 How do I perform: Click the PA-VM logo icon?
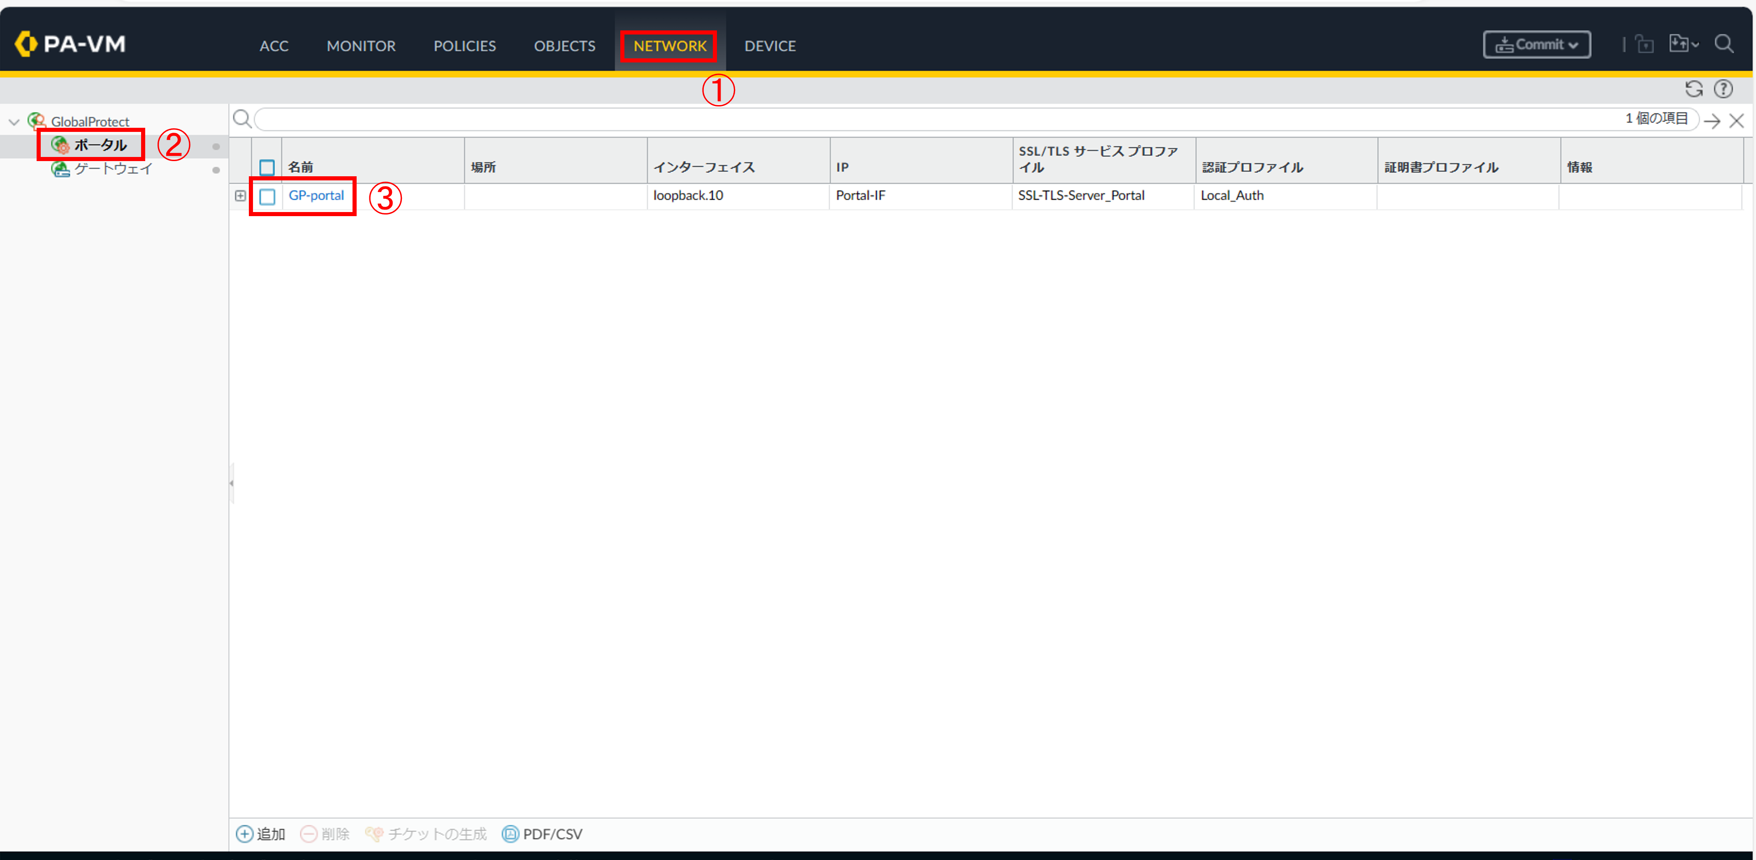tap(26, 44)
